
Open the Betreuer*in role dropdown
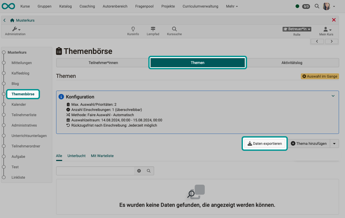297,29
